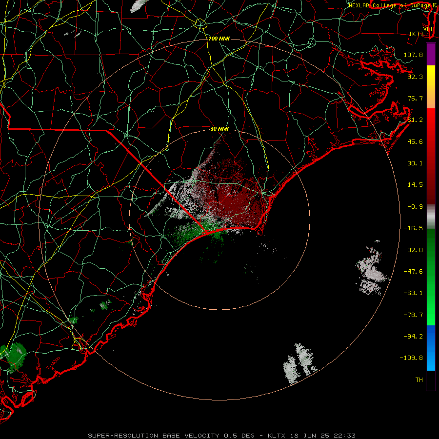Pick the purple segment of the color bar

tap(431, 54)
